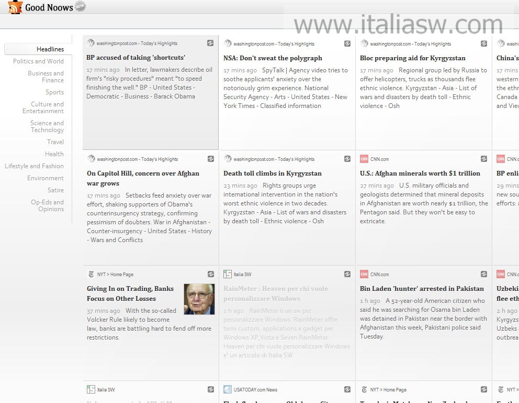The width and height of the screenshot is (519, 403).
Task: Go to Health category
Action: 54,154
